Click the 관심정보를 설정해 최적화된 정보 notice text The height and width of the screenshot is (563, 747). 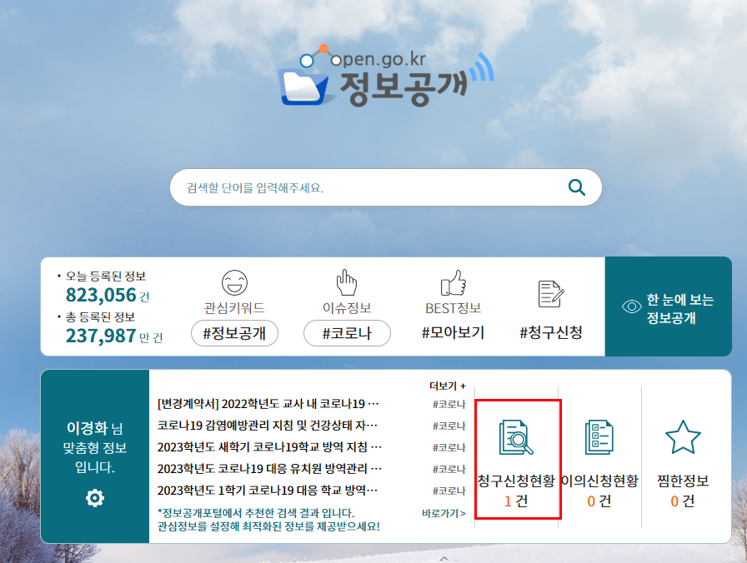(268, 526)
